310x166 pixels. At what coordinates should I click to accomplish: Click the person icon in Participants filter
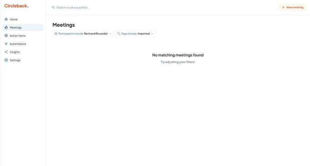56,34
